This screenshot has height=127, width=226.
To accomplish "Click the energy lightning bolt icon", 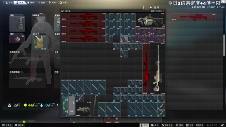I will point(58,105).
